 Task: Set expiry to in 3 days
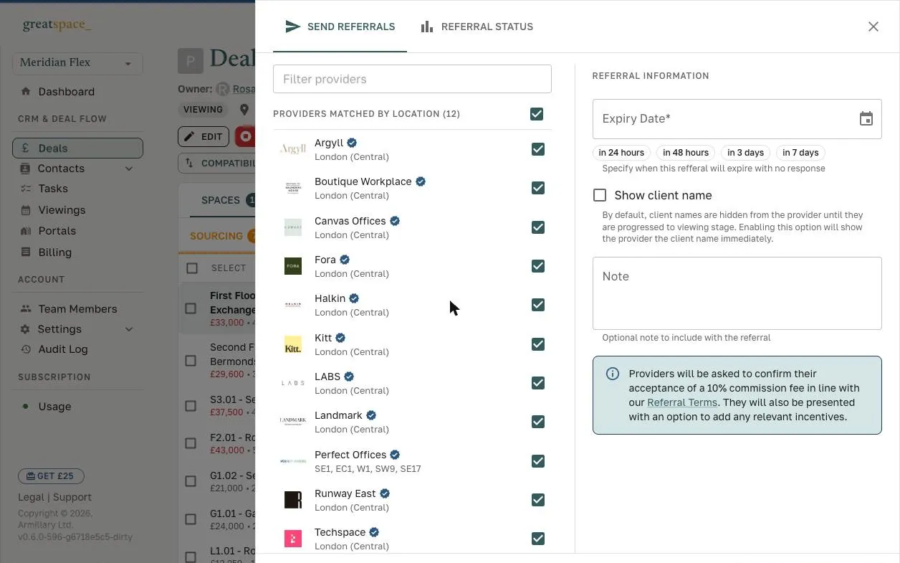pyautogui.click(x=745, y=153)
